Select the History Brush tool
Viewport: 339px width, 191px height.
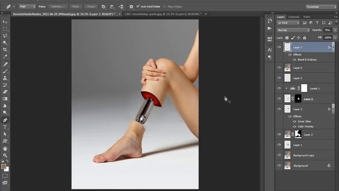click(5, 85)
